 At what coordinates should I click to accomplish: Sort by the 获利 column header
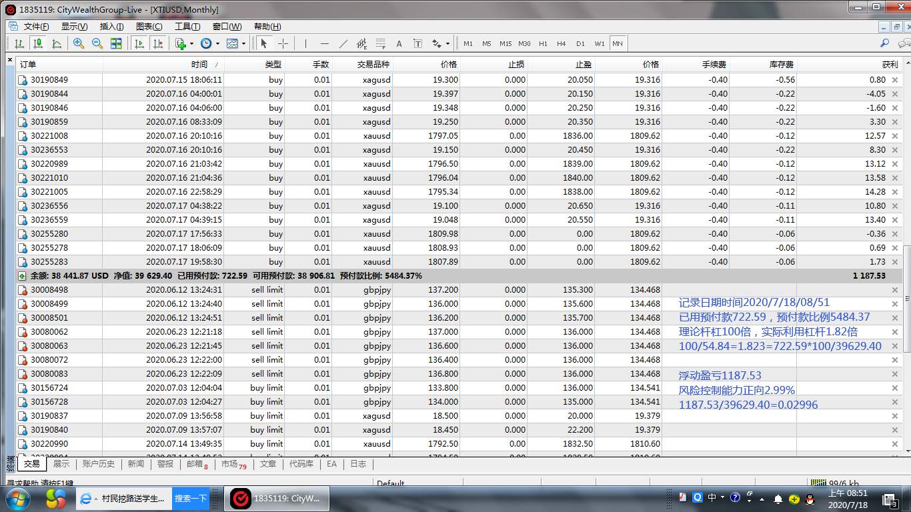pos(850,65)
